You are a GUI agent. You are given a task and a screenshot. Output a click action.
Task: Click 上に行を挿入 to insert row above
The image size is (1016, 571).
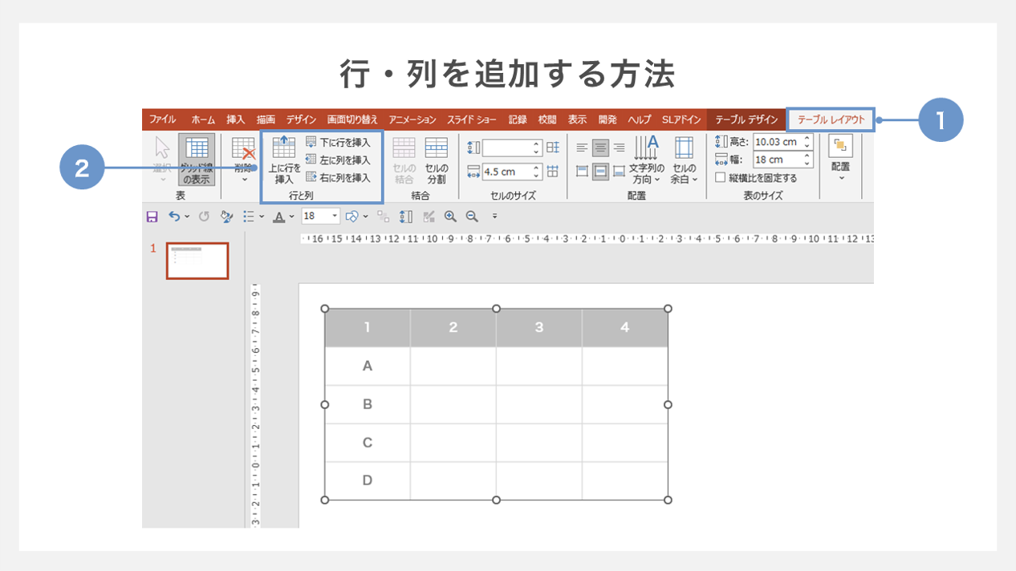[x=284, y=160]
